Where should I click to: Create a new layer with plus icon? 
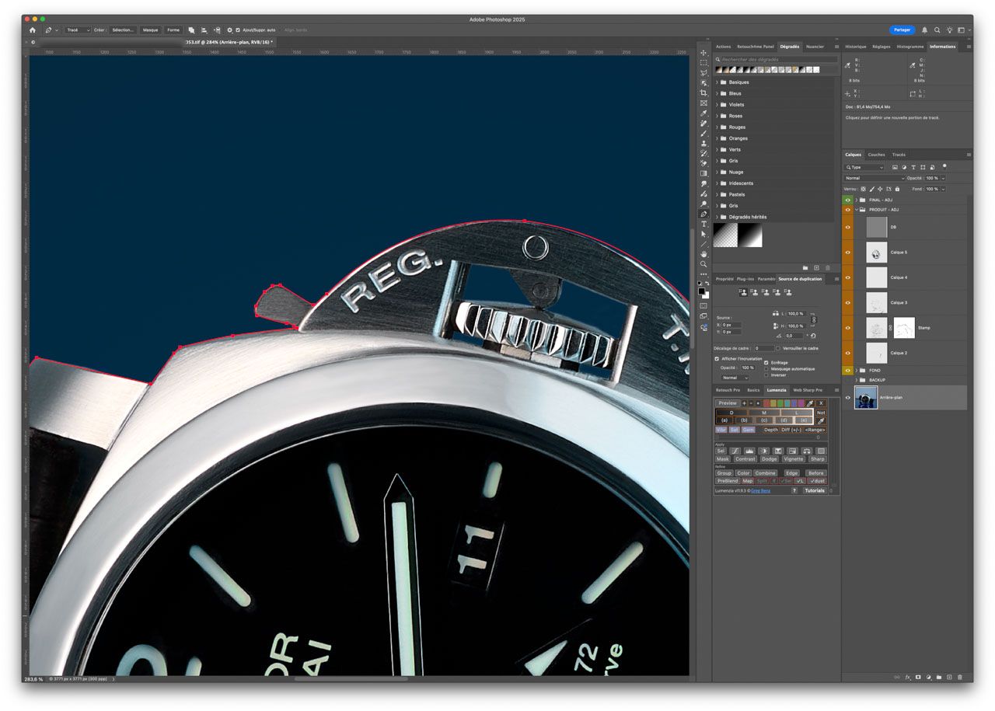[x=949, y=678]
